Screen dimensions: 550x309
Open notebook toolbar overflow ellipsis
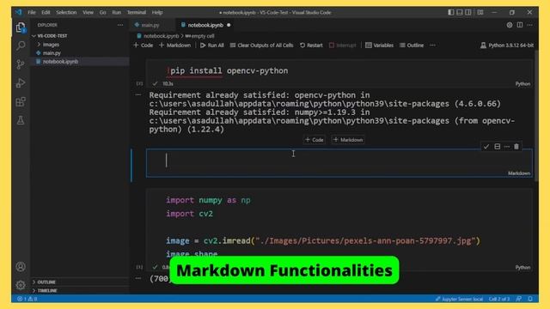(x=432, y=45)
